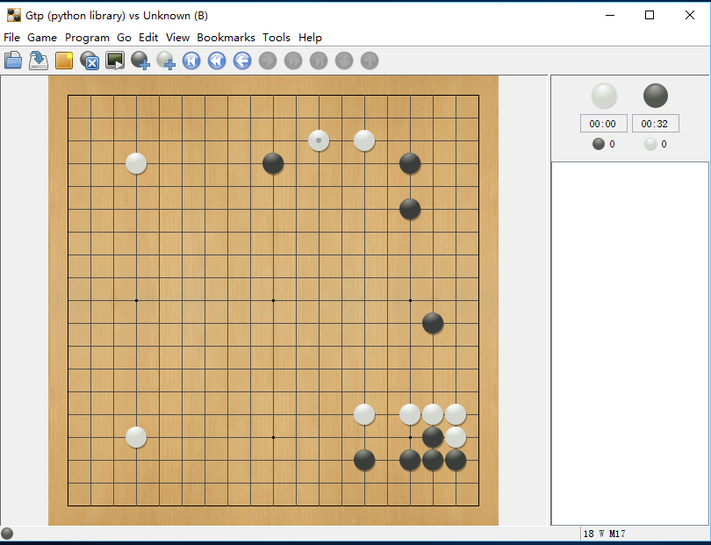This screenshot has width=711, height=545.
Task: Jump to beginning of game
Action: [x=191, y=60]
